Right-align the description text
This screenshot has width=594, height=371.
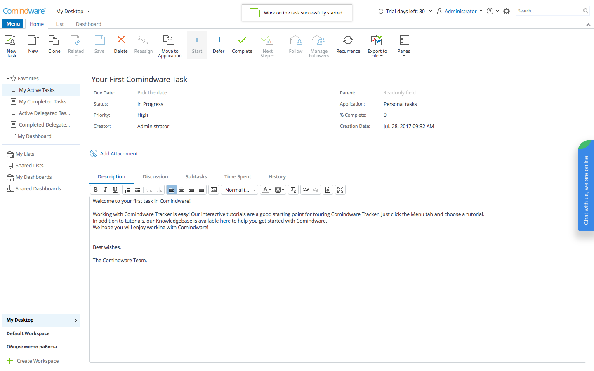point(191,190)
